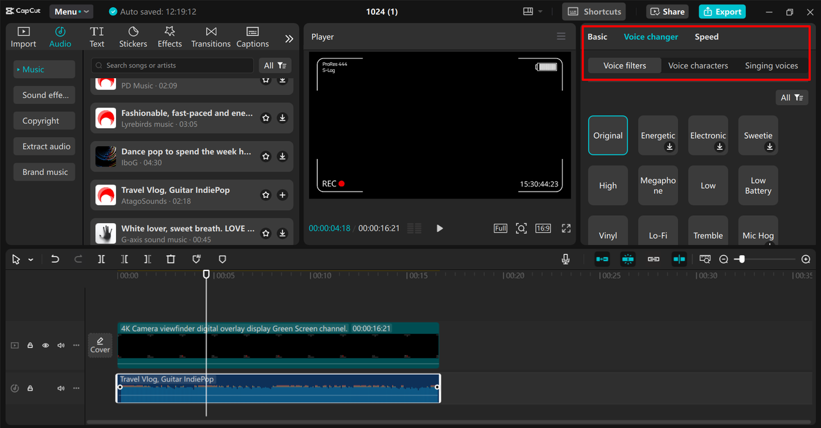The width and height of the screenshot is (821, 428).
Task: Zoom in the timeline
Action: (806, 259)
